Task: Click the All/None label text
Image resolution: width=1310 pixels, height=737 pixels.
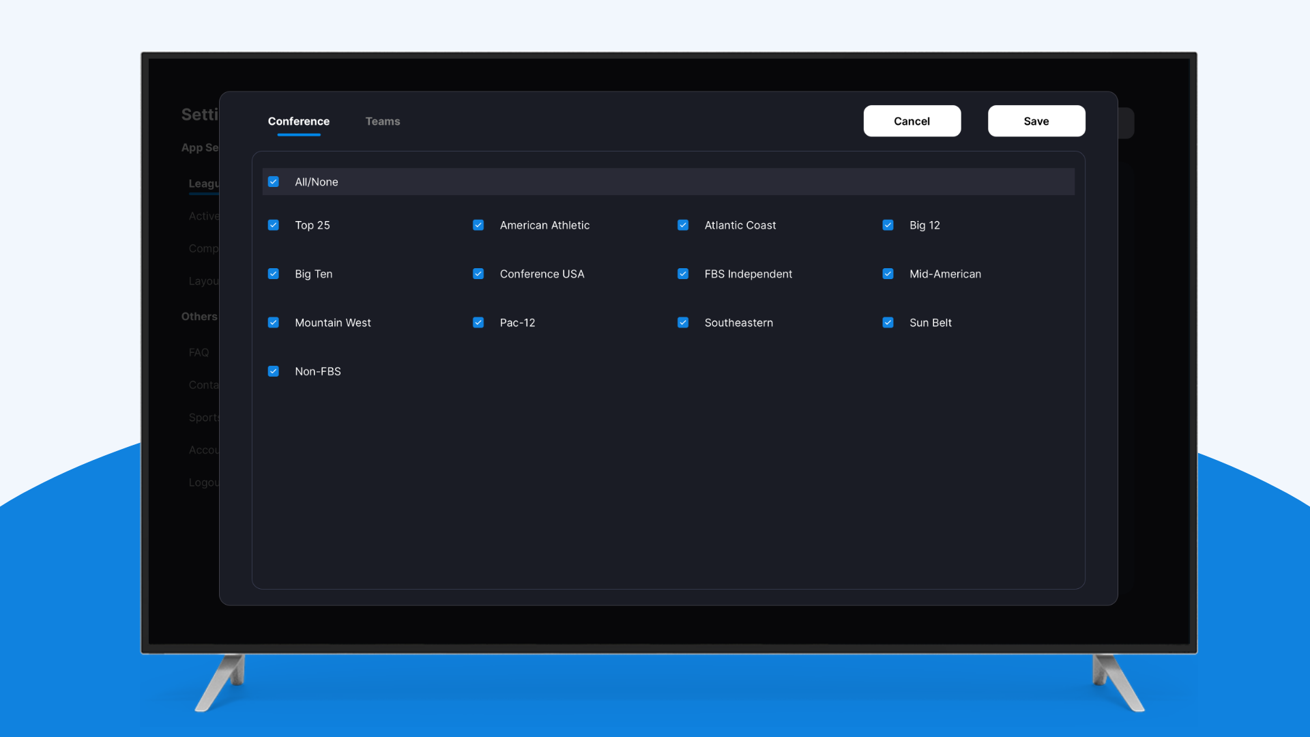Action: [x=317, y=182]
